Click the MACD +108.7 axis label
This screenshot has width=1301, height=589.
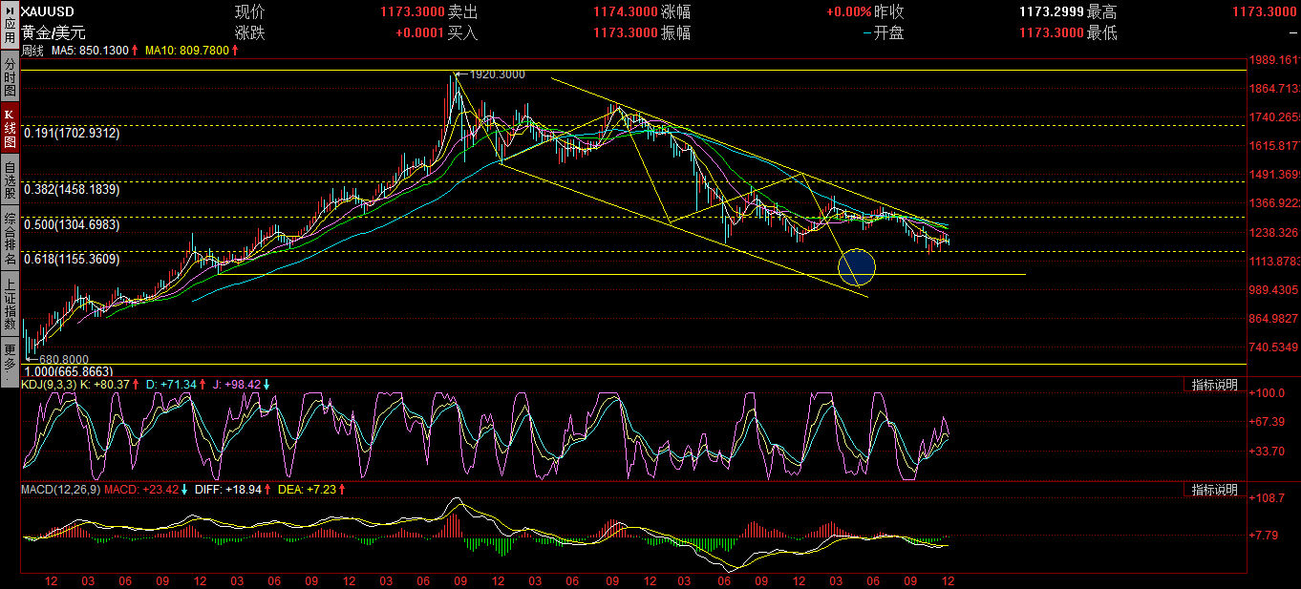tap(1266, 497)
